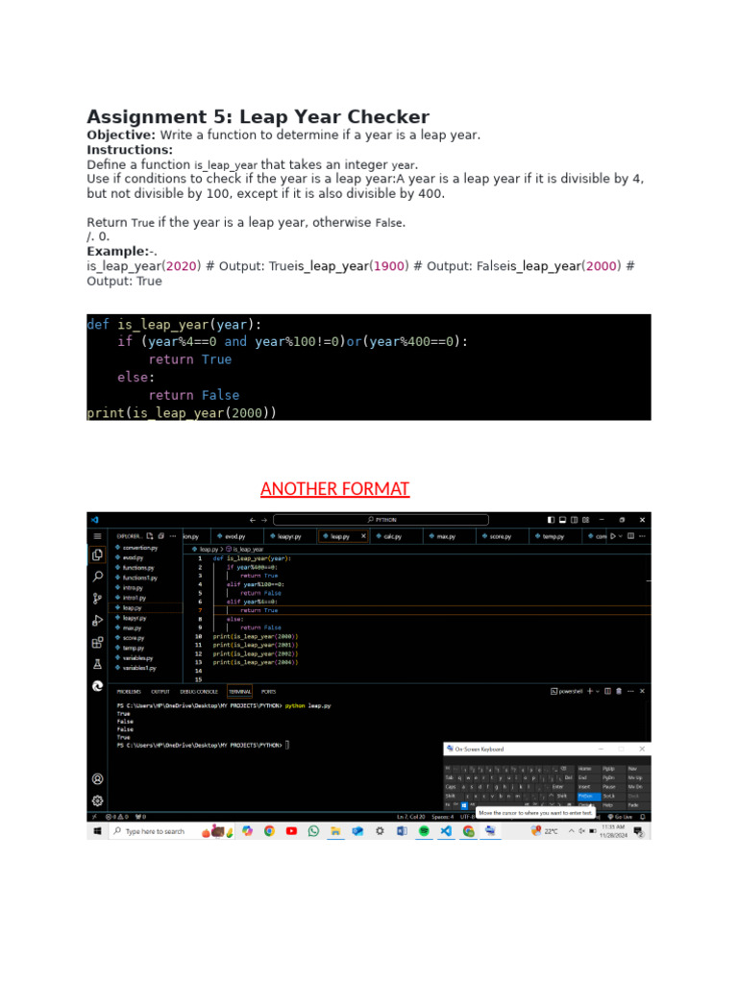This screenshot has height=984, width=738.
Task: Split the terminal pane
Action: [607, 692]
